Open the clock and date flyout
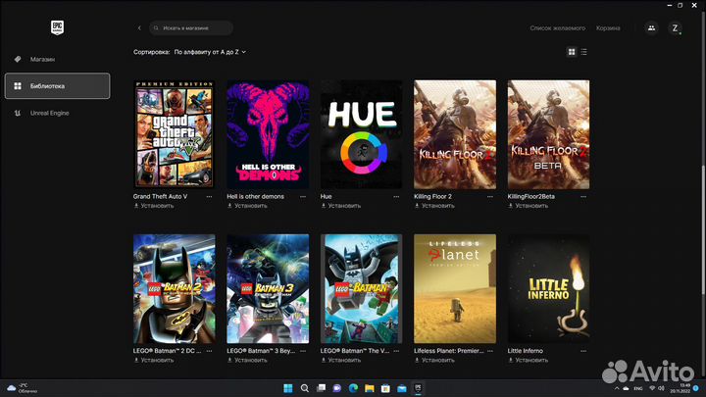The height and width of the screenshot is (397, 706). click(x=681, y=388)
